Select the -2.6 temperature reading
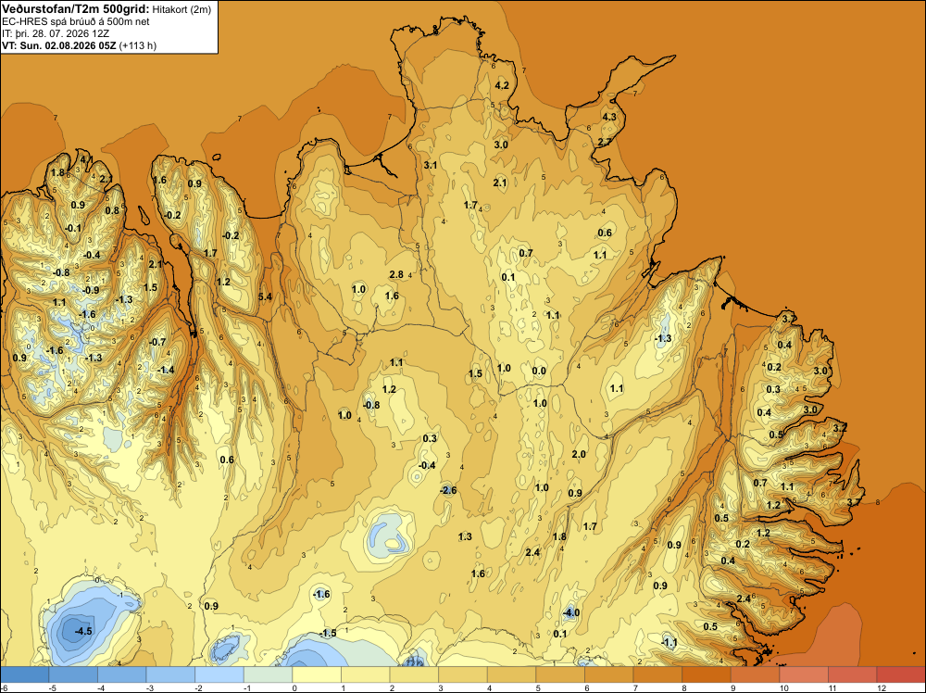Image resolution: width=926 pixels, height=693 pixels. (x=448, y=490)
